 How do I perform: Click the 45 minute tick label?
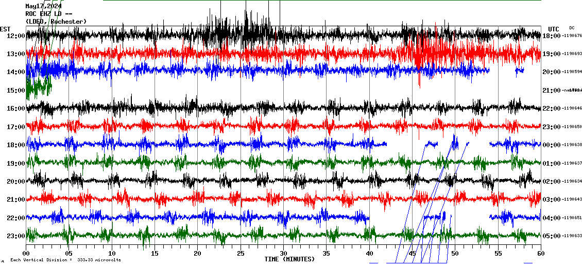pyautogui.click(x=412, y=254)
